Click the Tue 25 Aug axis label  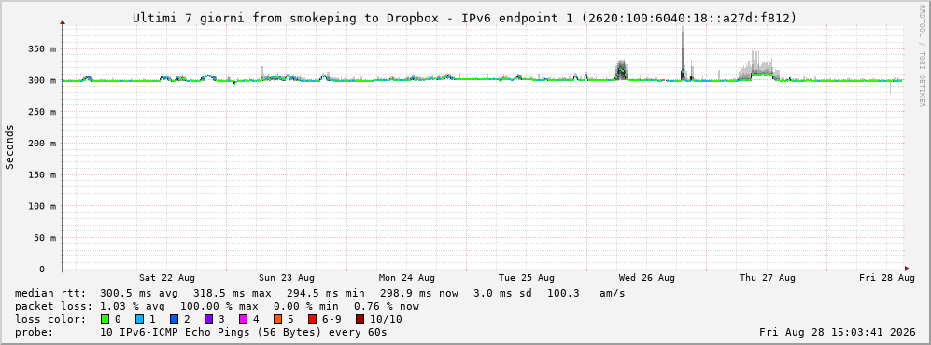pos(527,278)
